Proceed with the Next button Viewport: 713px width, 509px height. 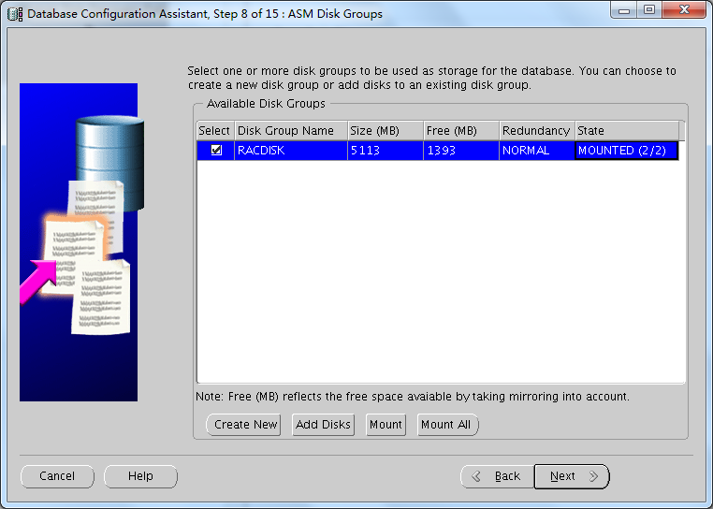pos(572,476)
